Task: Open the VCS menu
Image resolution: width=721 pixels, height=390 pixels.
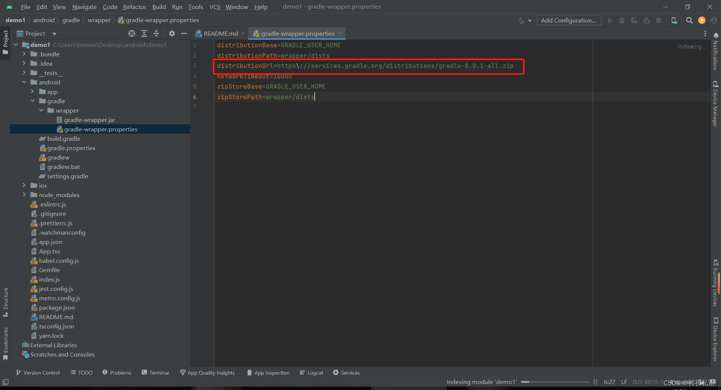Action: [215, 7]
